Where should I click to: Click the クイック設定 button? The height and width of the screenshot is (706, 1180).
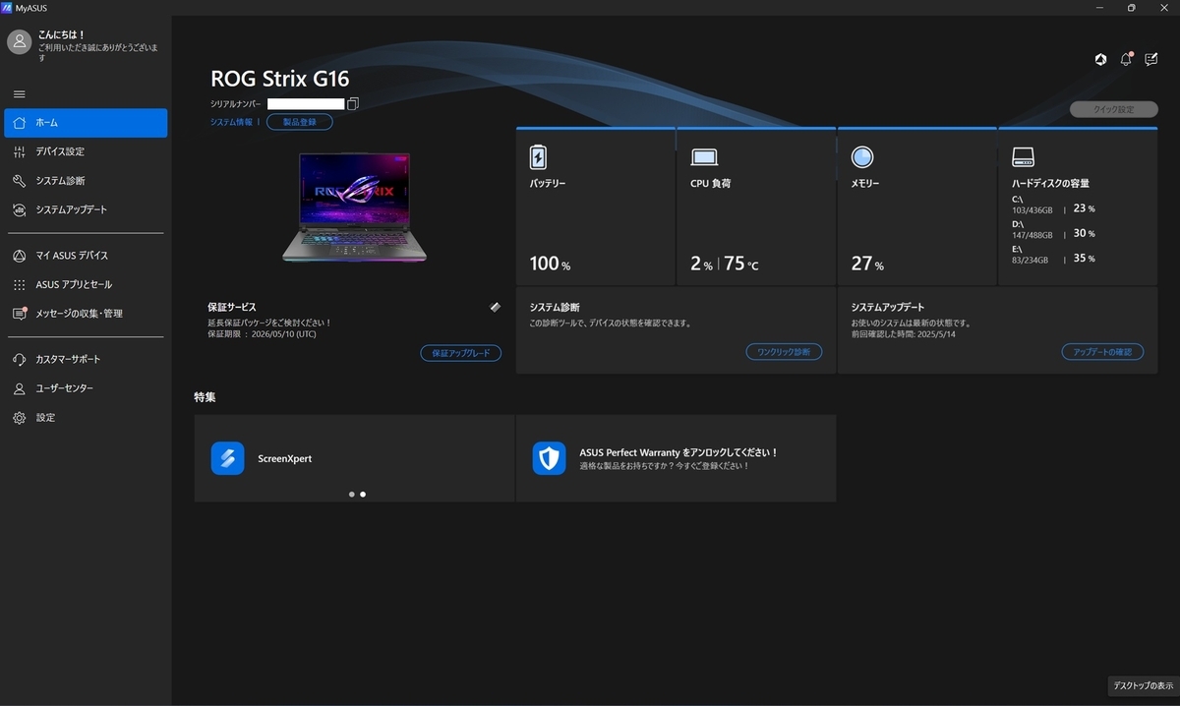point(1113,109)
